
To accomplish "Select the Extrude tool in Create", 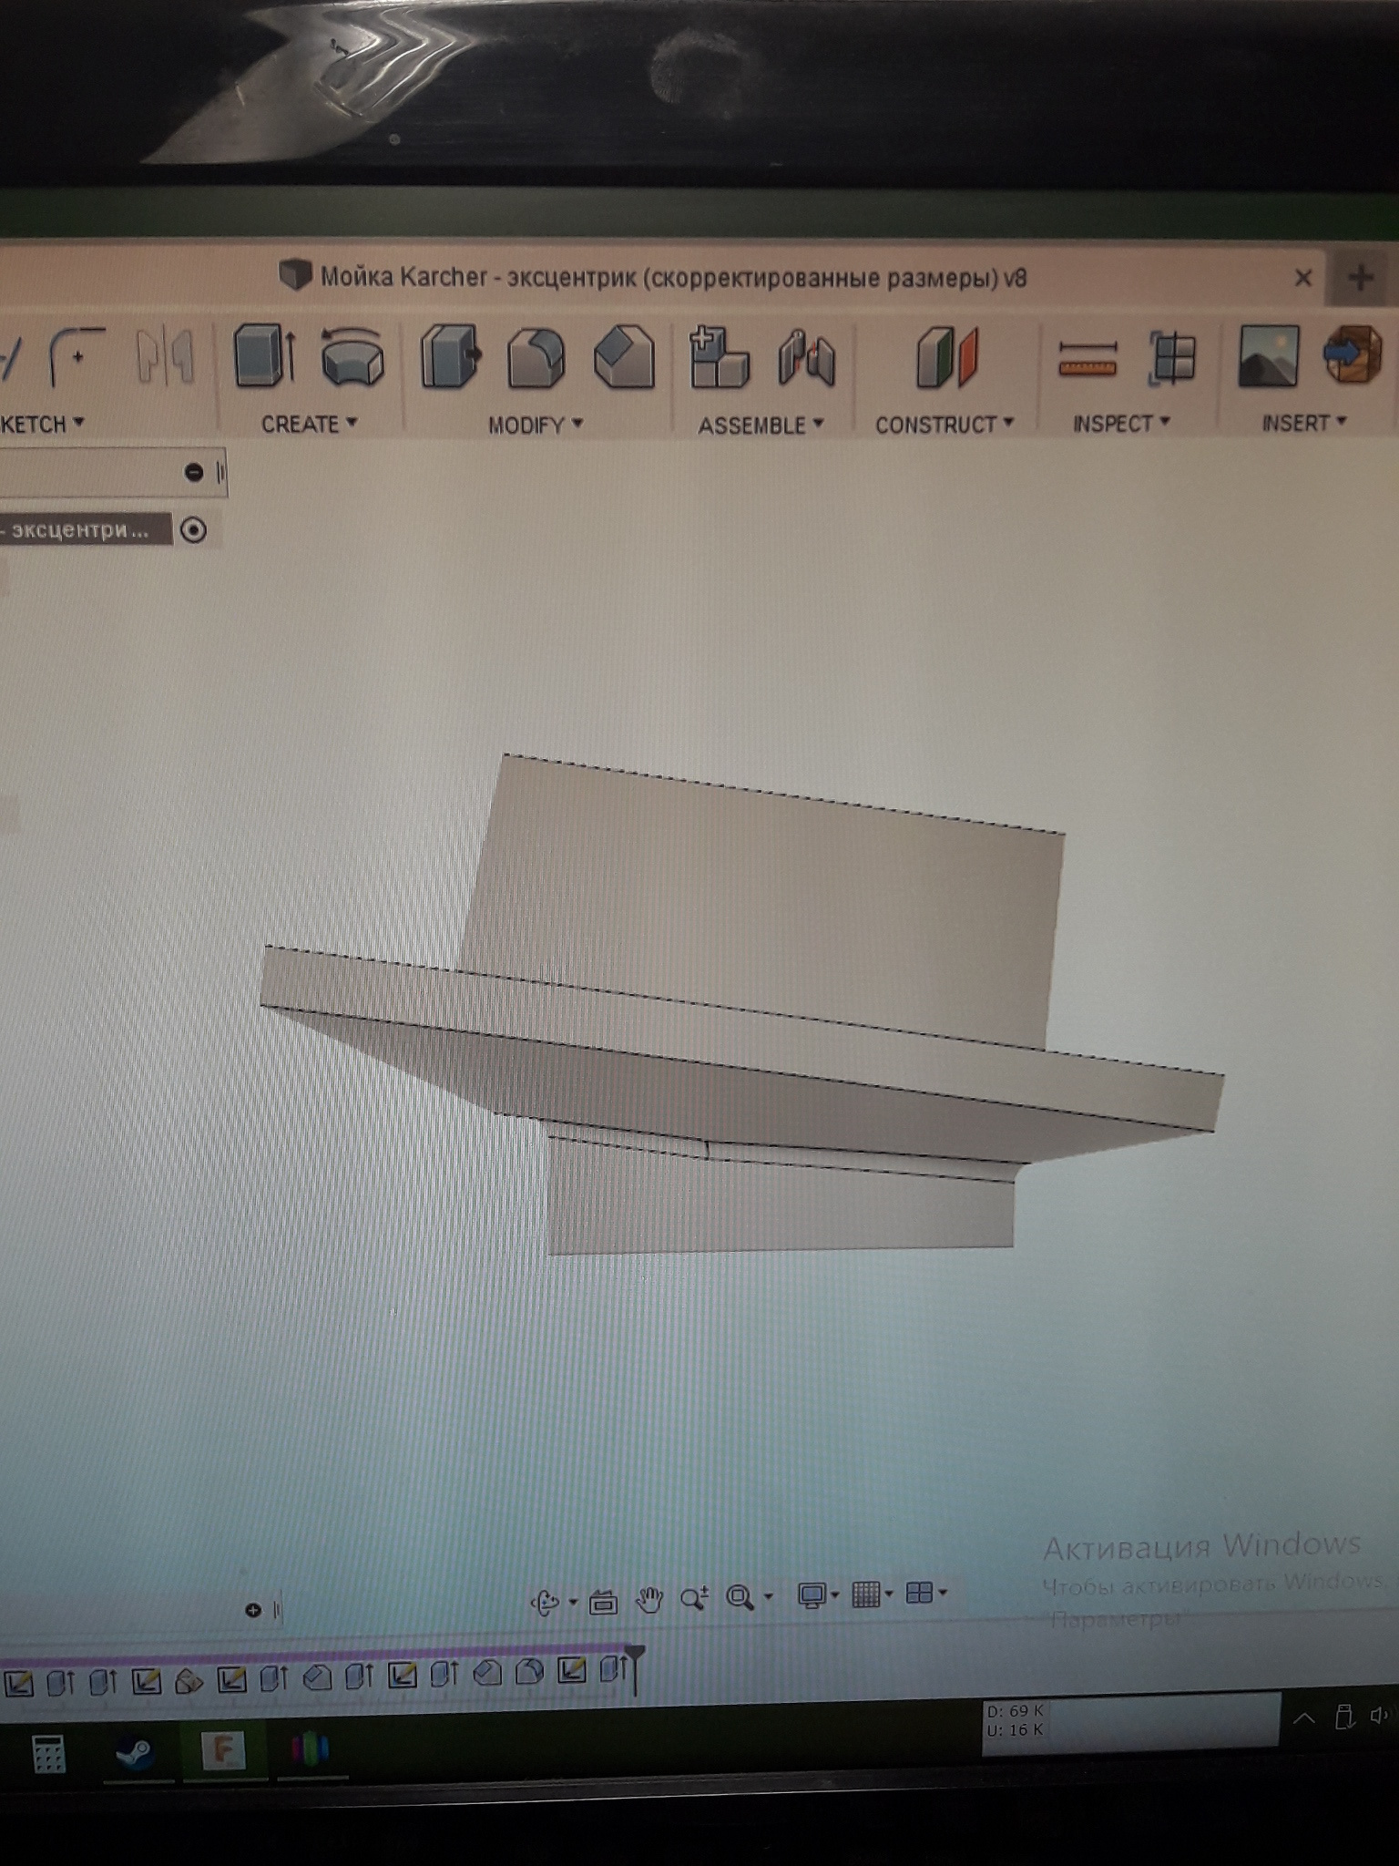I will coord(264,357).
